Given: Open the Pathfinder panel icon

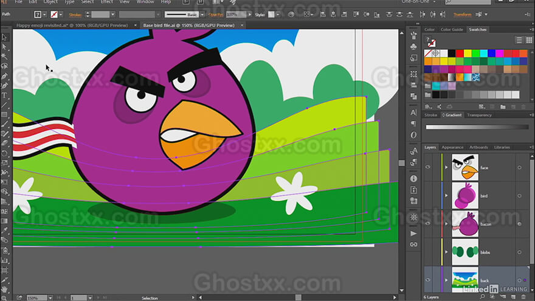Looking at the screenshot, I should pos(413,97).
